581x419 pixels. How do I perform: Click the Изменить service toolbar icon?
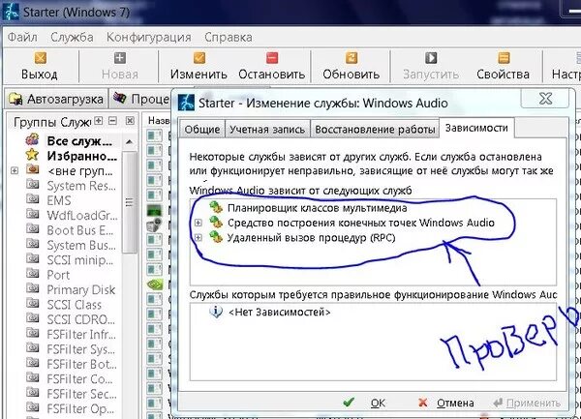pos(199,58)
